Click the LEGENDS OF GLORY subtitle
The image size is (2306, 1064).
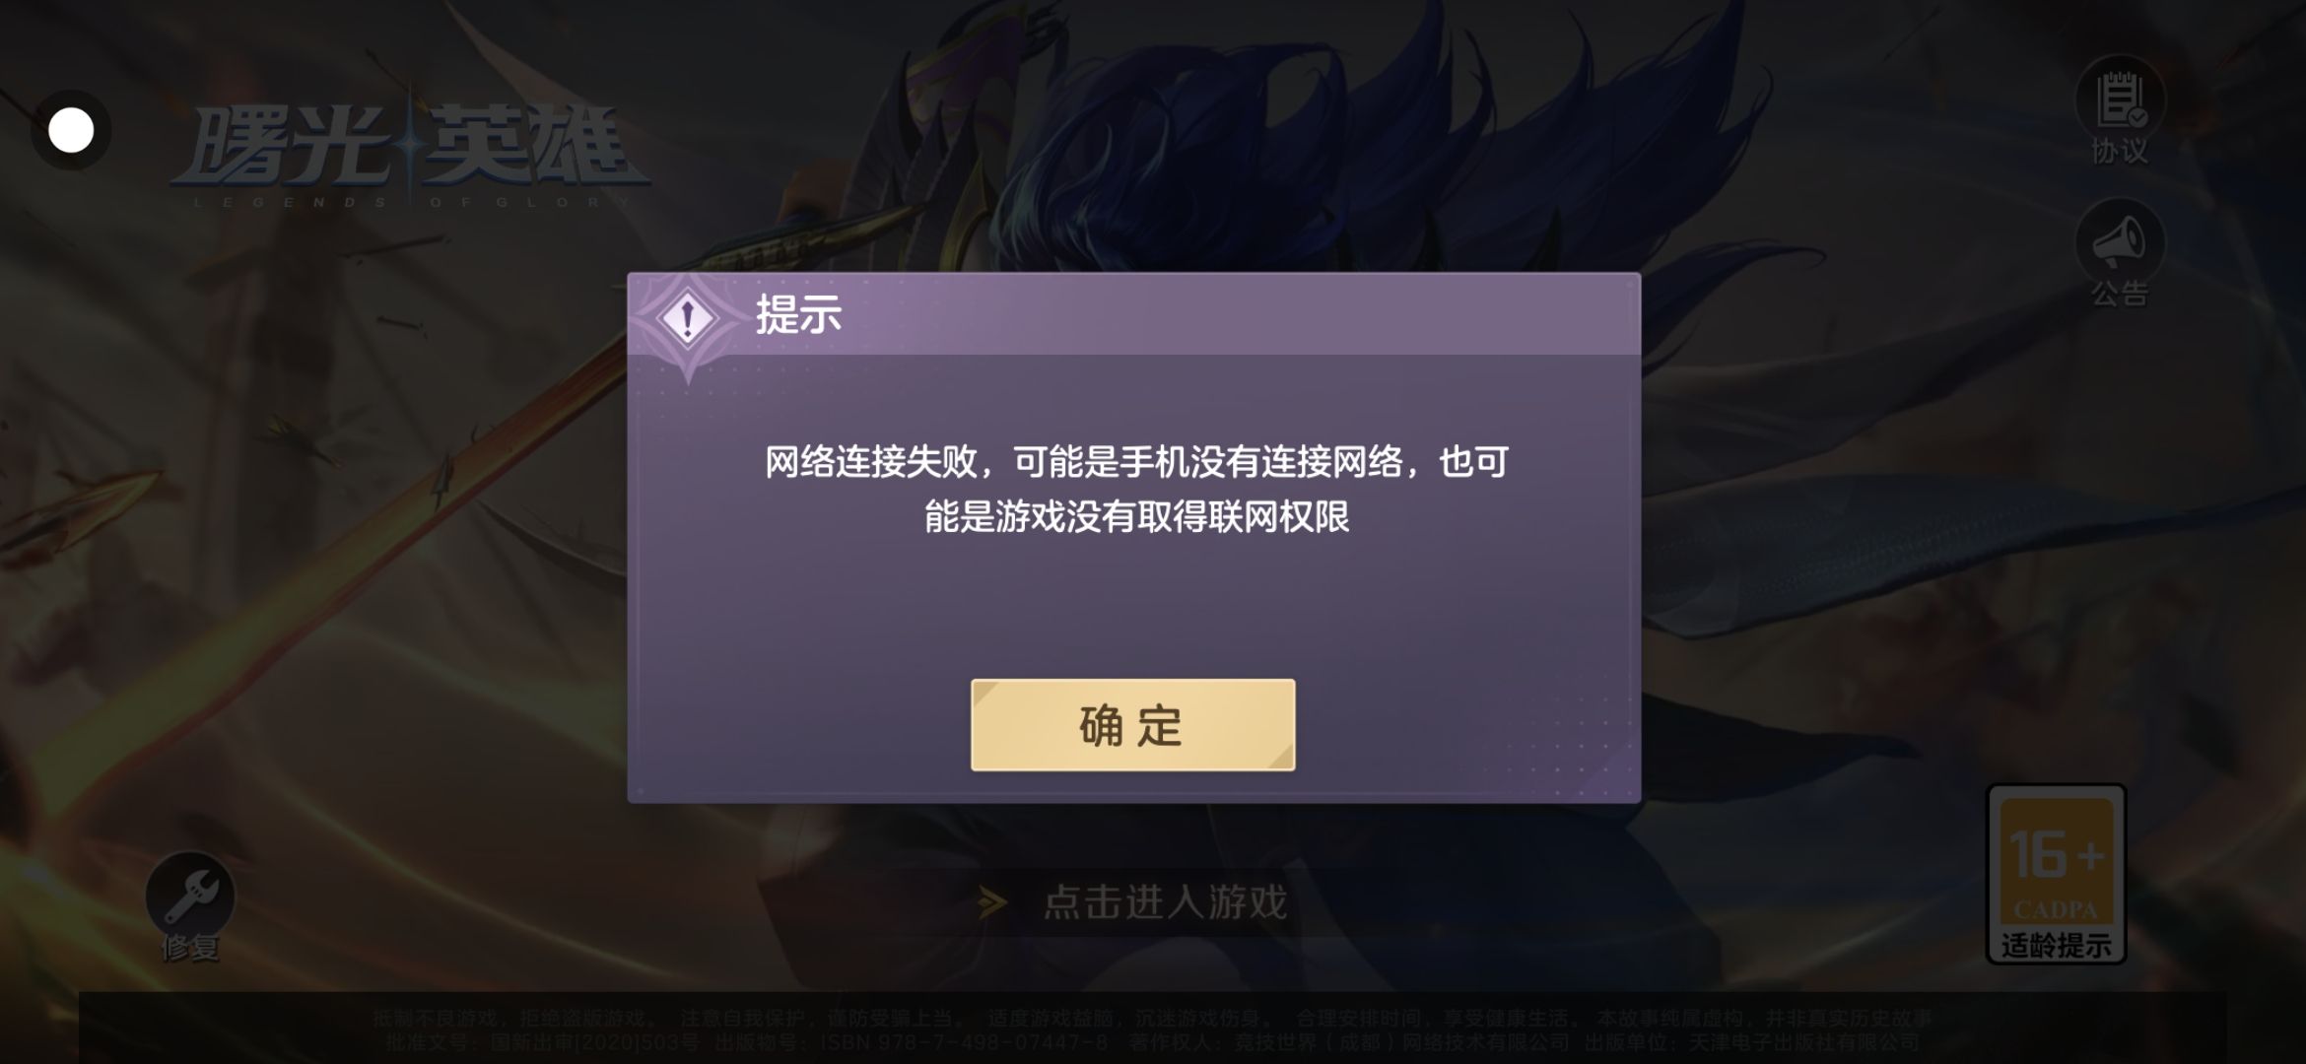[412, 202]
